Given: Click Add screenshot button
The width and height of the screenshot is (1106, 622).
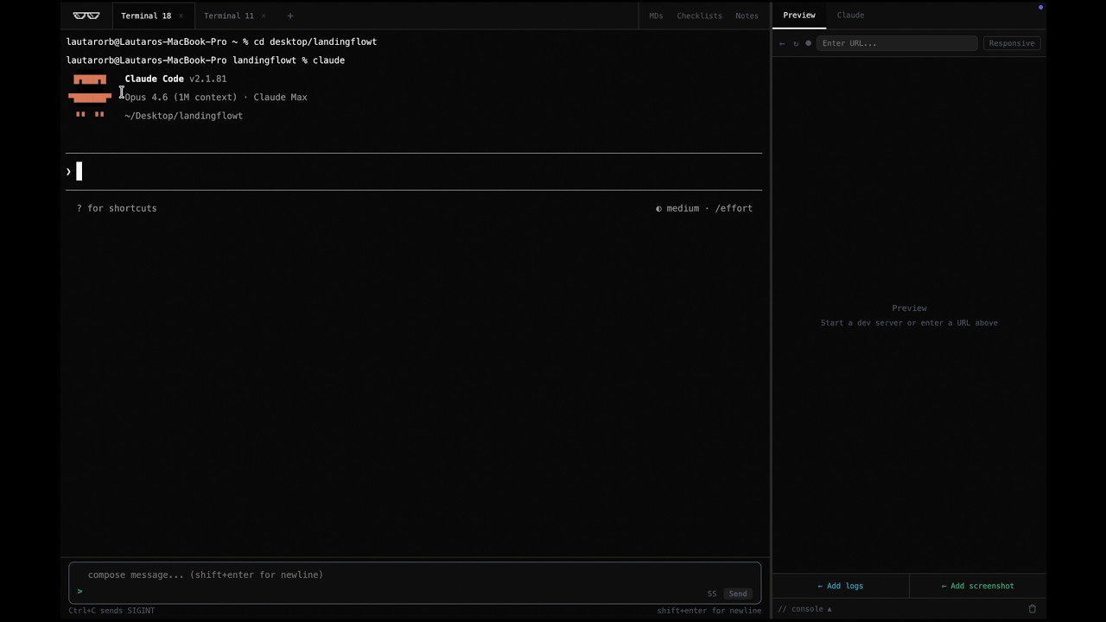Looking at the screenshot, I should coord(978,586).
